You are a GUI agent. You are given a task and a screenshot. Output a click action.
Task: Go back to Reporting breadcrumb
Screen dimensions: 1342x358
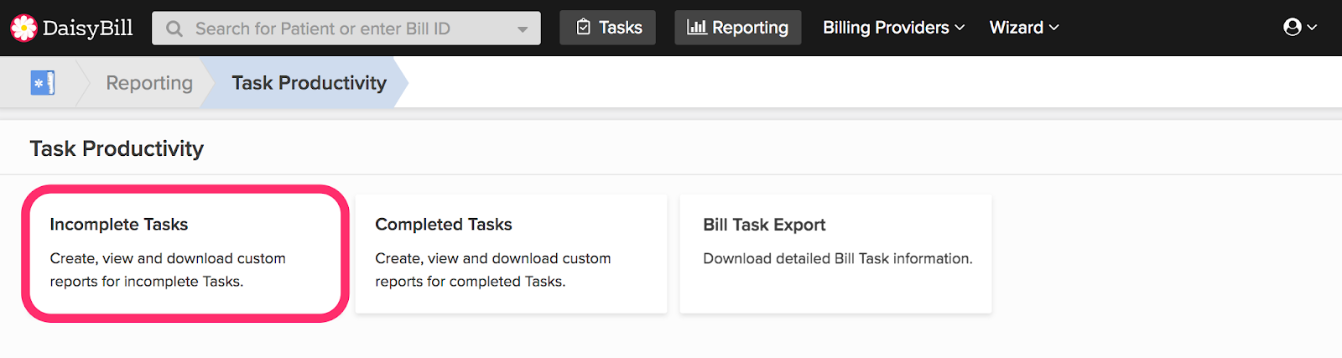point(149,83)
